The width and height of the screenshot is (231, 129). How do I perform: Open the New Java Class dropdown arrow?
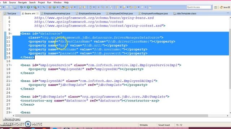pyautogui.click(x=58, y=7)
